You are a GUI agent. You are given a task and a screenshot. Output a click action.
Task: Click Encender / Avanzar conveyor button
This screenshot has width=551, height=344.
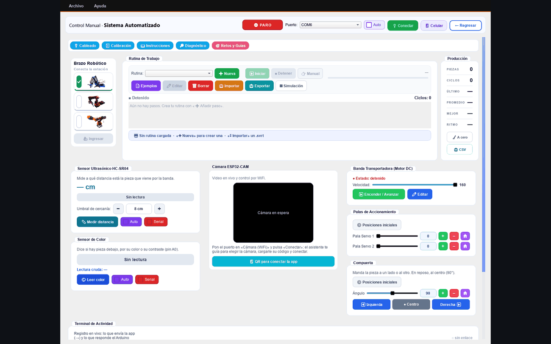[x=378, y=194]
